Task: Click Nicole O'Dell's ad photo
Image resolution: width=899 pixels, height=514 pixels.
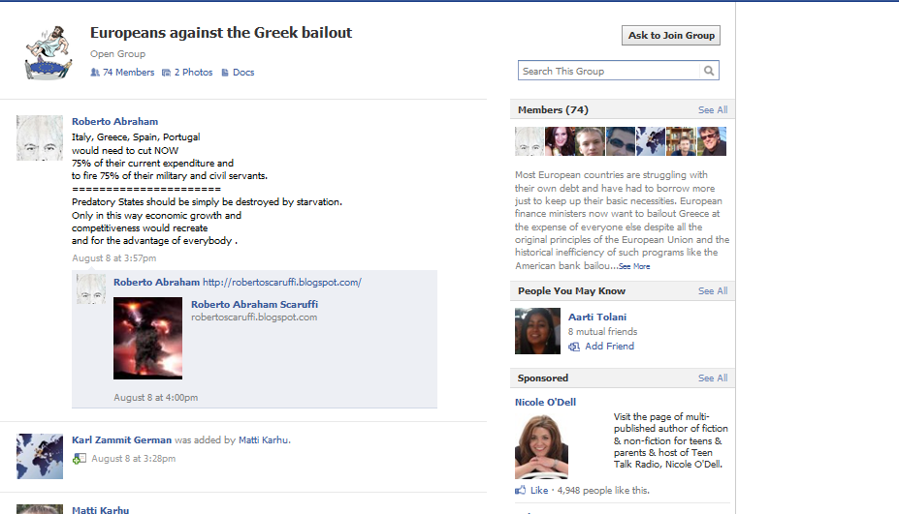Action: 542,447
